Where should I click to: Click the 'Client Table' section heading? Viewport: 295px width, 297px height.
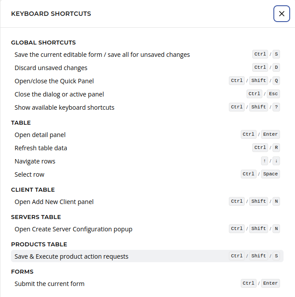point(33,190)
